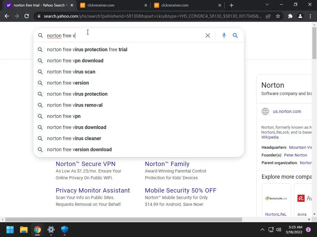317x237 pixels.
Task: Switch to the first clckreceiver.com tab
Action: [114, 5]
